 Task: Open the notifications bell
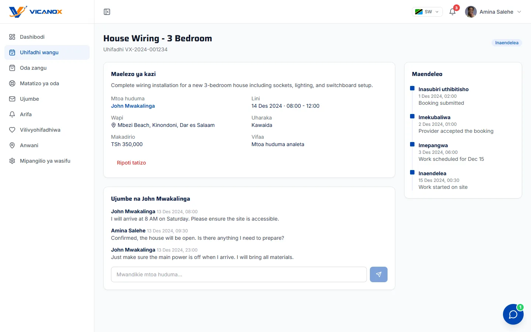pyautogui.click(x=452, y=12)
